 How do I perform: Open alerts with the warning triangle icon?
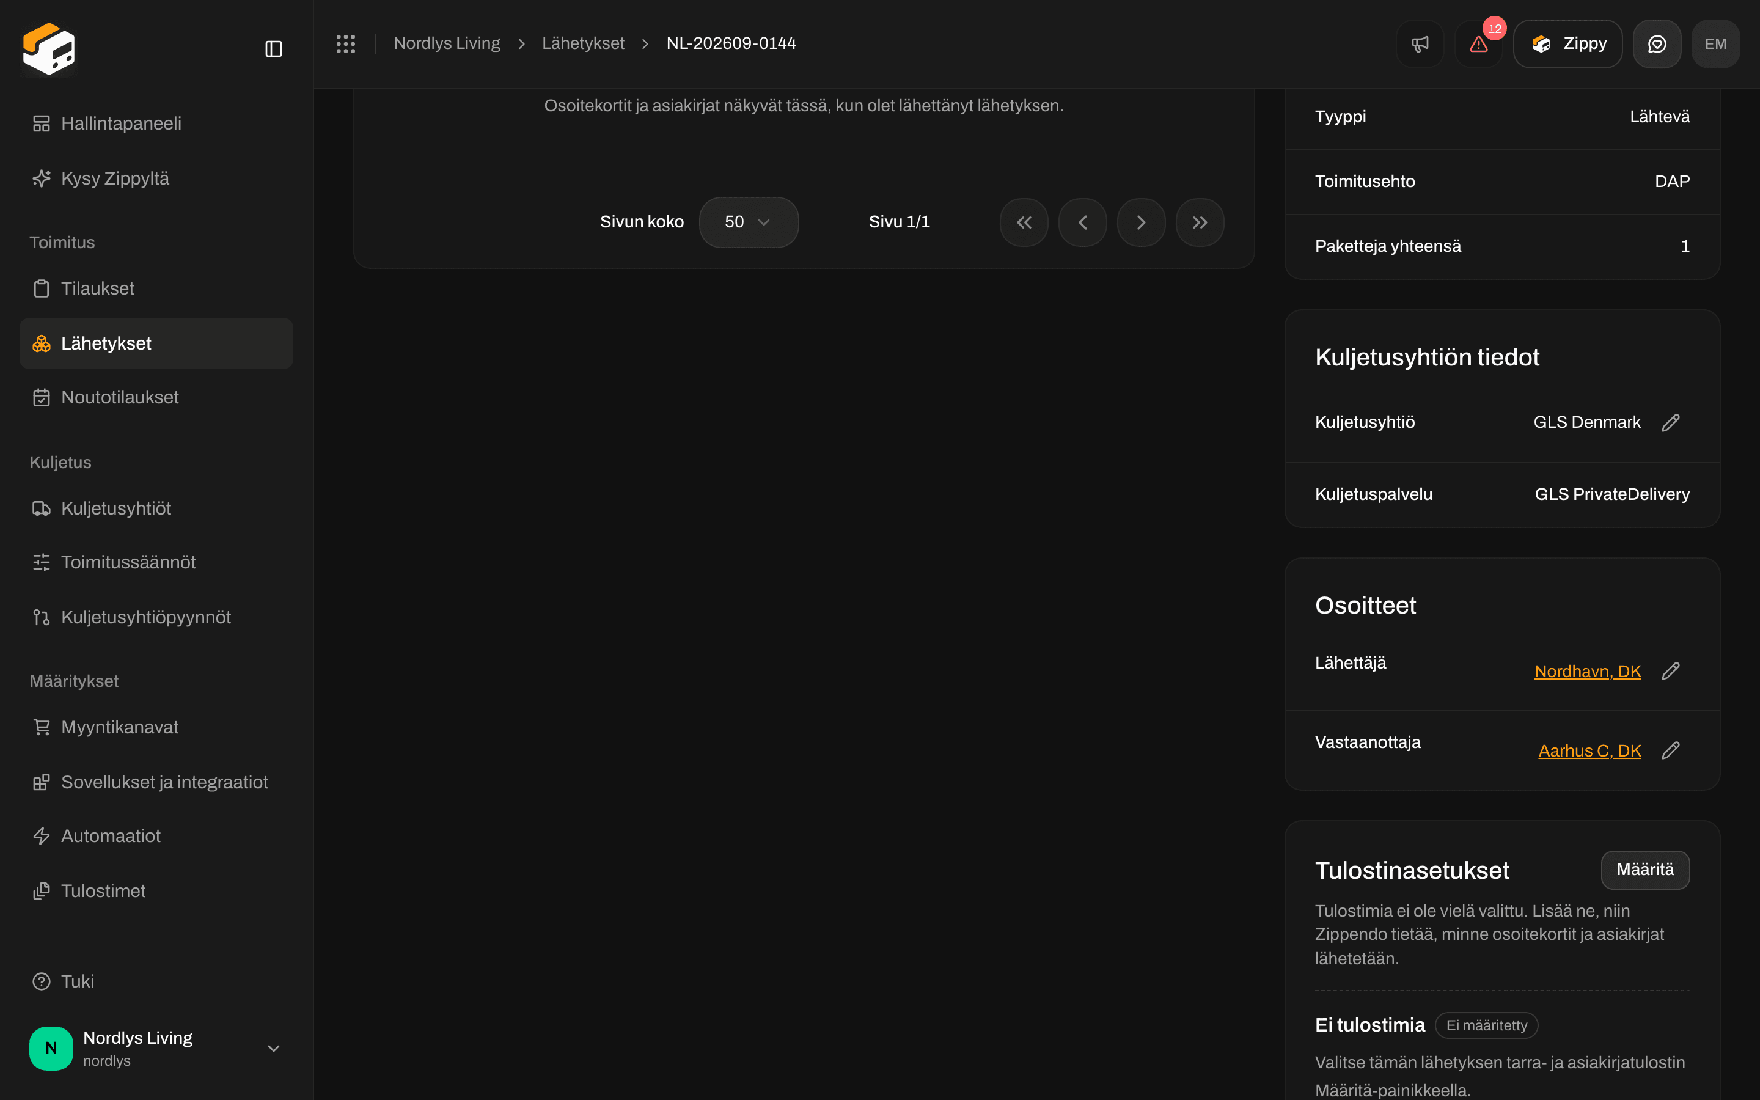[1478, 43]
